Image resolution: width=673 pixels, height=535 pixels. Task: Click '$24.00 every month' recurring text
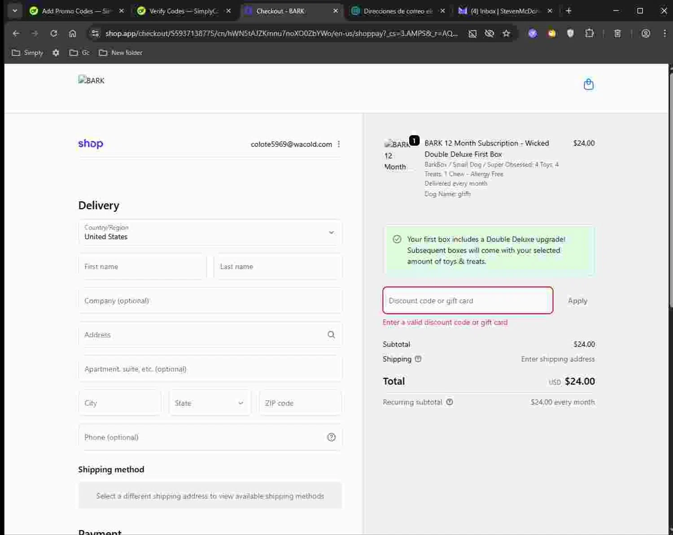563,402
